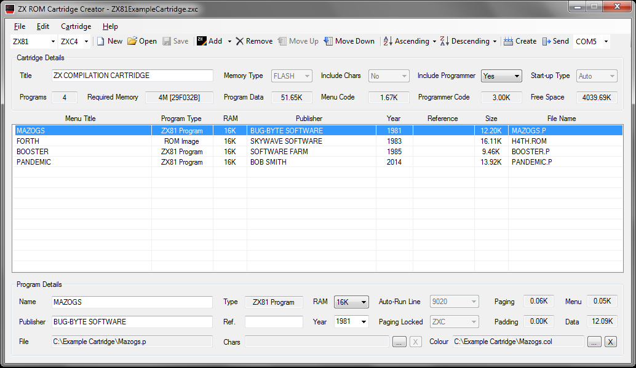Click the RAM column header
The height and width of the screenshot is (368, 636).
tap(231, 119)
